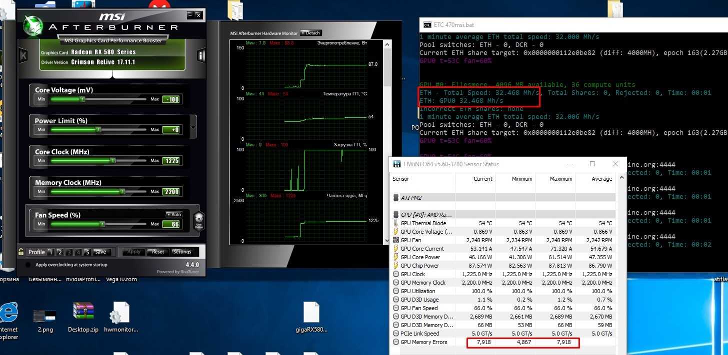The image size is (728, 355).
Task: Click the Power Limit slider handle
Action: coord(98,130)
